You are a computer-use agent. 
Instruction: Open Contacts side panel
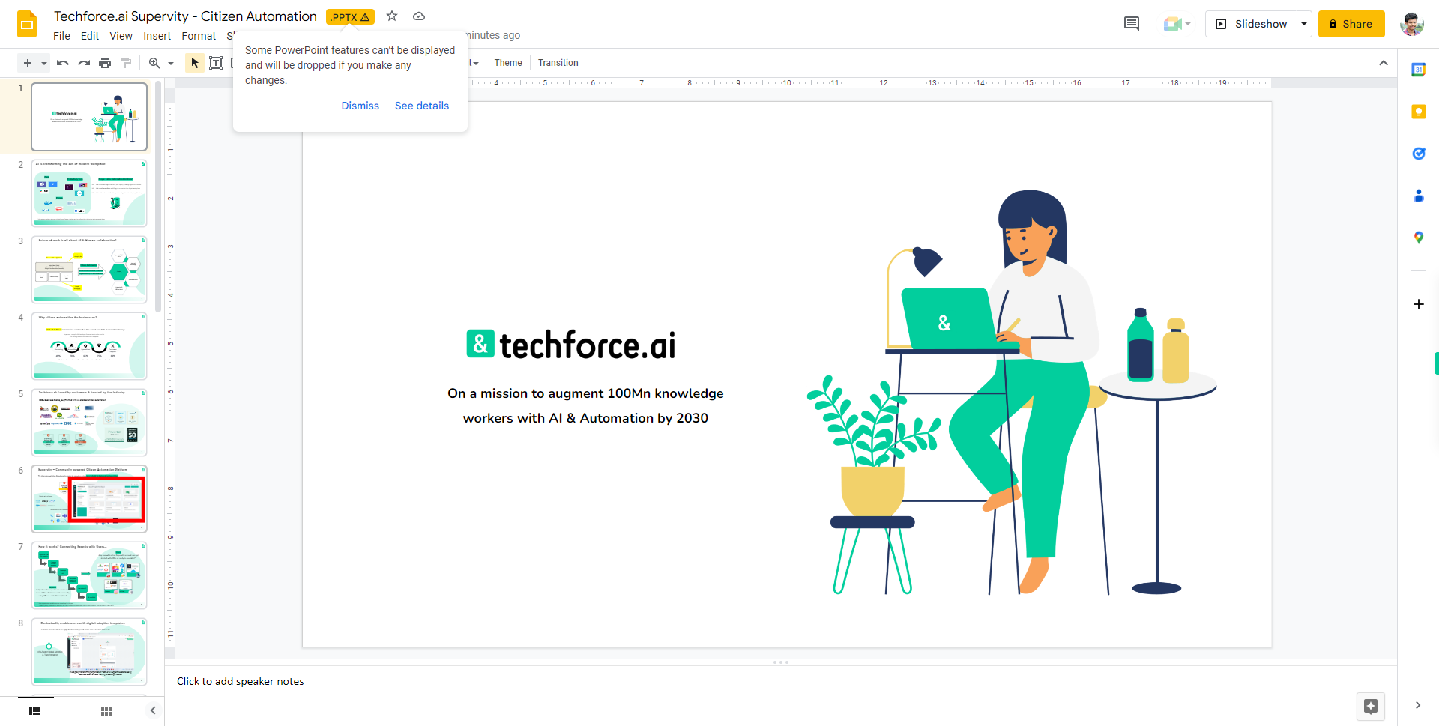point(1418,196)
